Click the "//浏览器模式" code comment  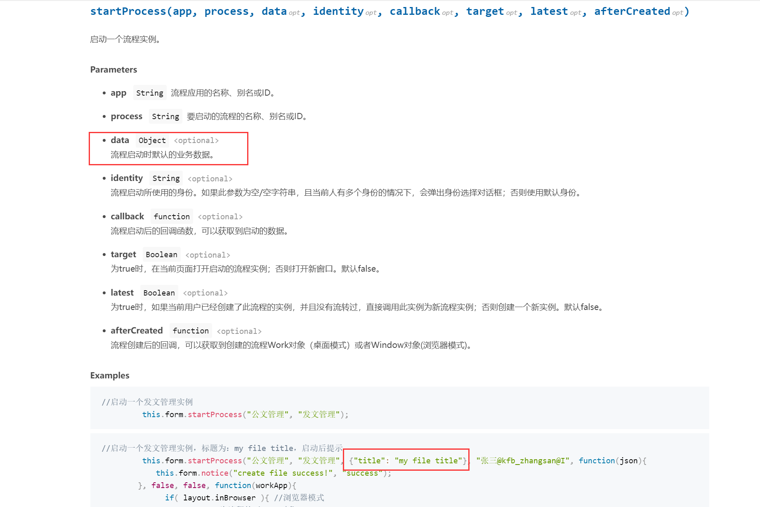point(299,498)
